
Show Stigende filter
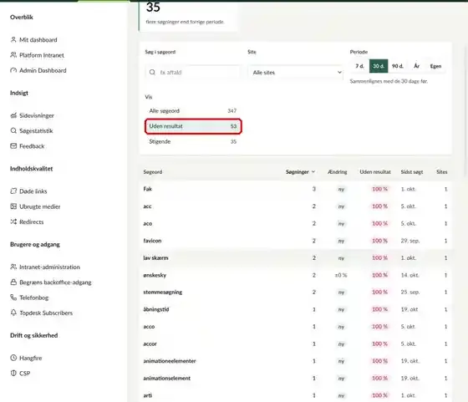[x=193, y=141]
